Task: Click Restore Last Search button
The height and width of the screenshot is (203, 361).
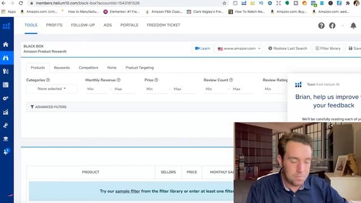Action: tap(288, 48)
